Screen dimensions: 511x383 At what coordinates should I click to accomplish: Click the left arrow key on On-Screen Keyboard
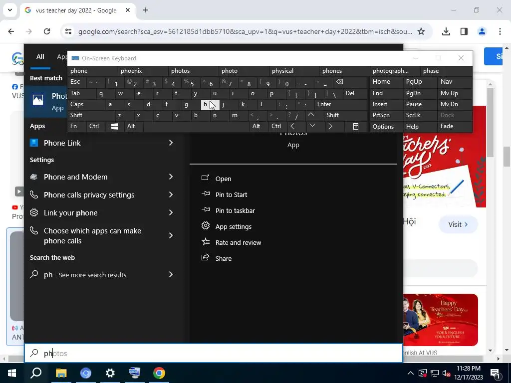[x=292, y=126]
